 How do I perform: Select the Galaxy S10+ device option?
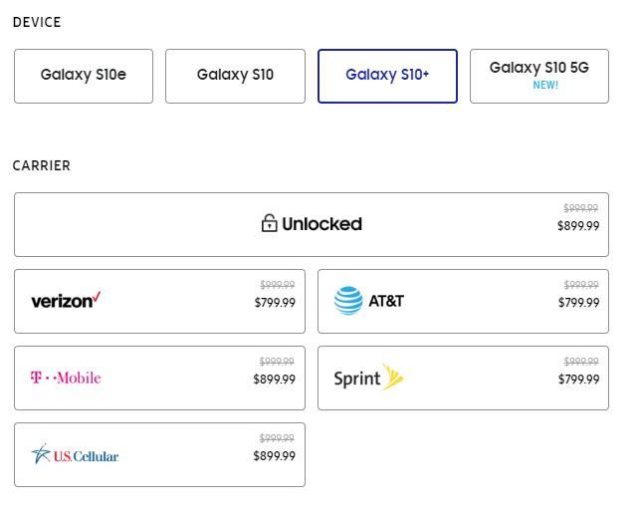[x=387, y=75]
